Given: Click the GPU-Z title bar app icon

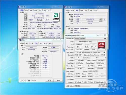Looking at the screenshot, I should click(x=66, y=35).
